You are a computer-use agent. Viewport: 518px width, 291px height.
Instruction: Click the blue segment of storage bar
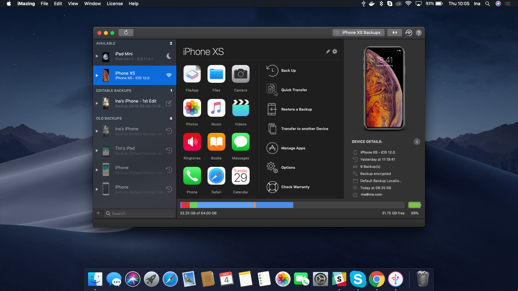pos(226,205)
